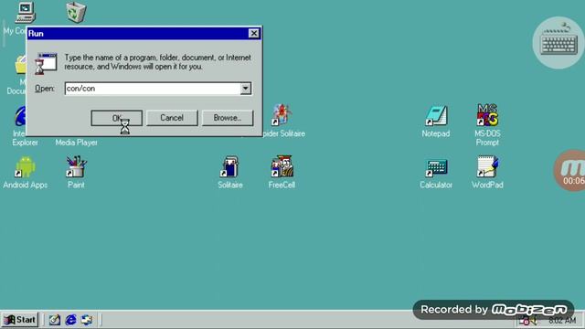Cancel the Run dialog
Screen dimensions: 585x329
coord(172,118)
